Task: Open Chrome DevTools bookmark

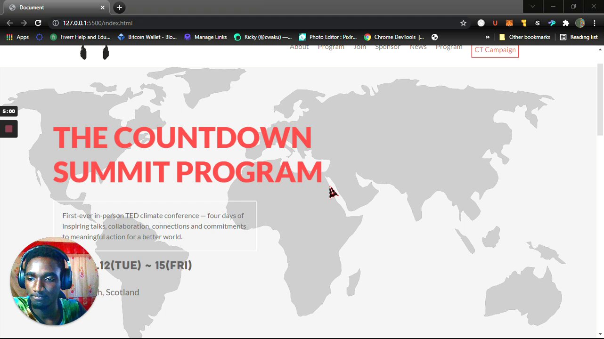Action: pyautogui.click(x=394, y=37)
